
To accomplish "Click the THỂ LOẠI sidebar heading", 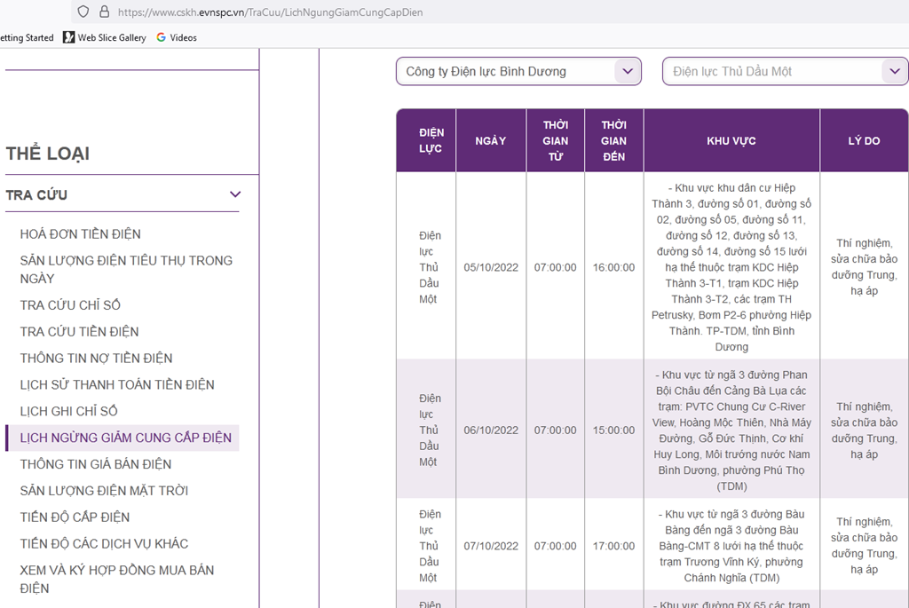I will click(48, 154).
